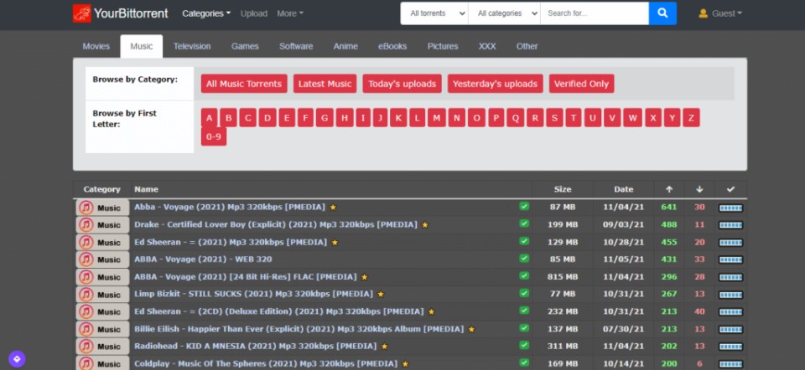Image resolution: width=805 pixels, height=370 pixels.
Task: Open the Categories dropdown in navbar
Action: pyautogui.click(x=206, y=13)
